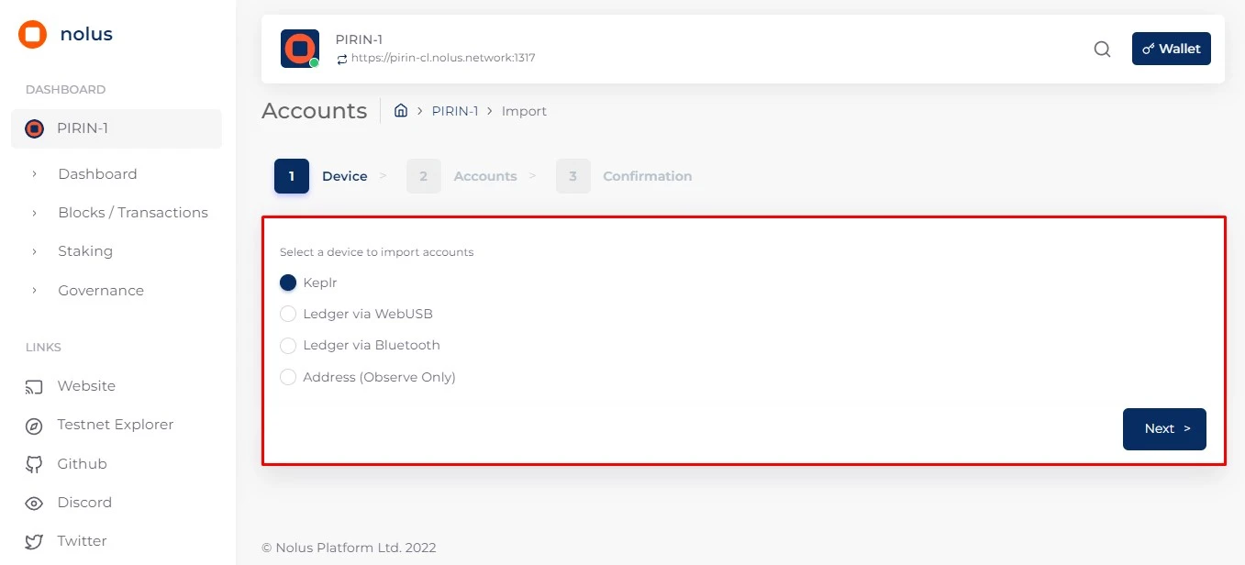Open Twitter via the bird icon
The width and height of the screenshot is (1245, 565).
coord(34,540)
